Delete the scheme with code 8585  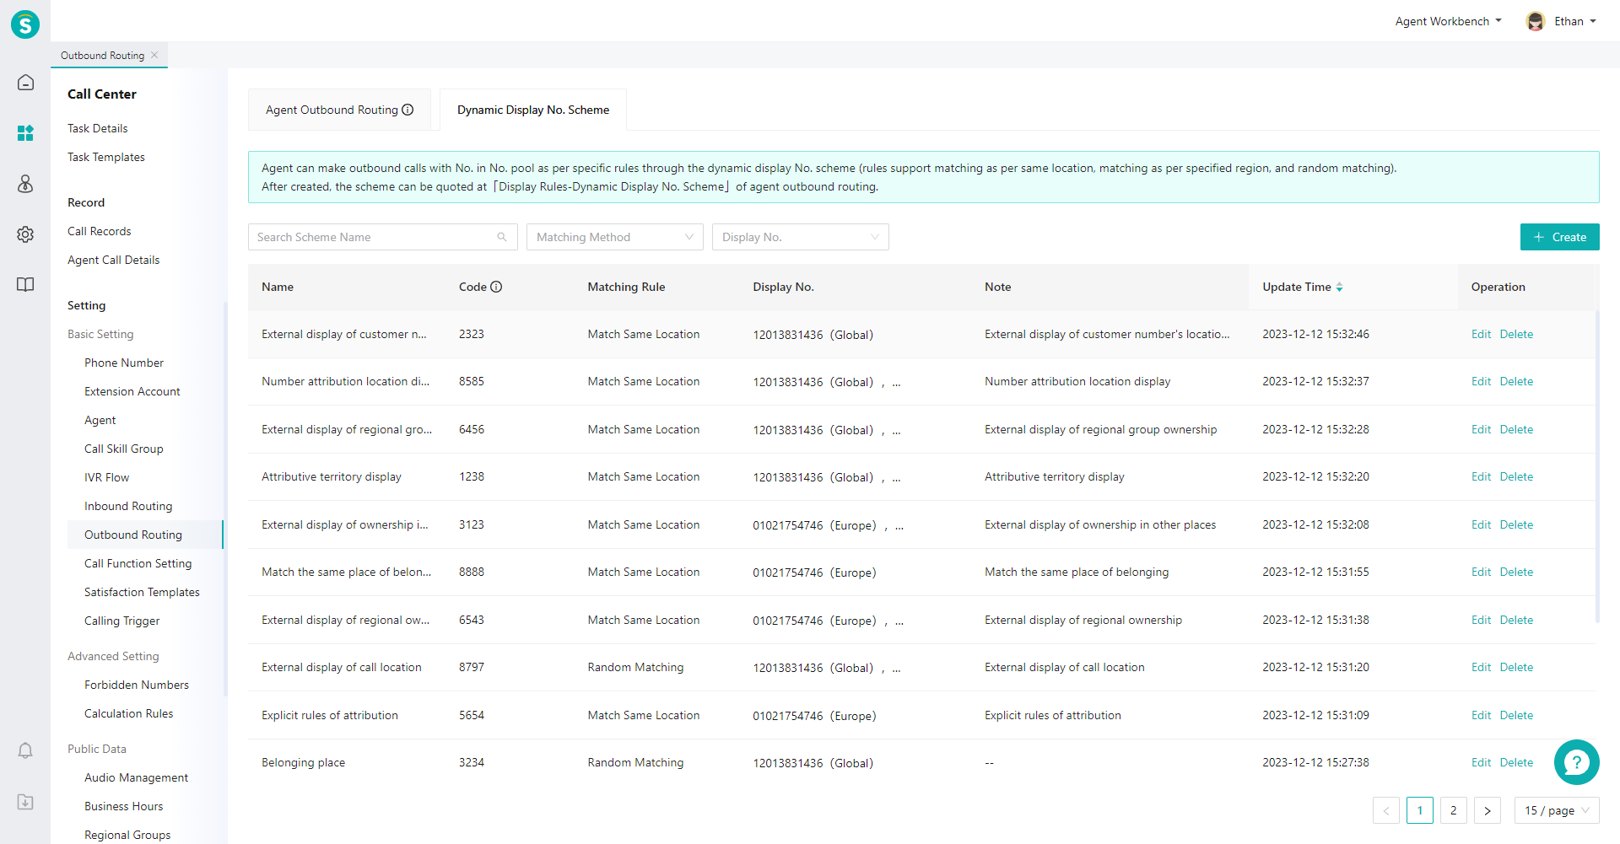coord(1516,381)
